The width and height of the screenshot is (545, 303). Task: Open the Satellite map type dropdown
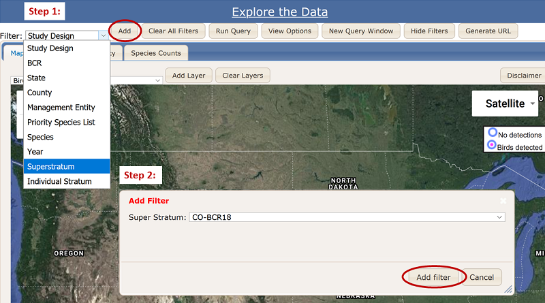505,103
